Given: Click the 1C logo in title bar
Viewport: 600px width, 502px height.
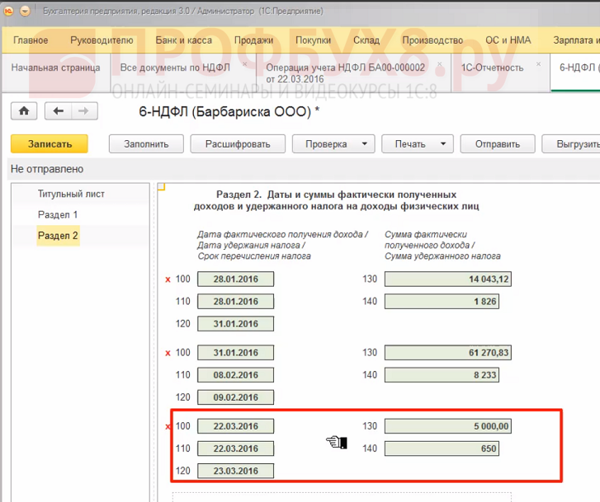Looking at the screenshot, I should tap(8, 11).
